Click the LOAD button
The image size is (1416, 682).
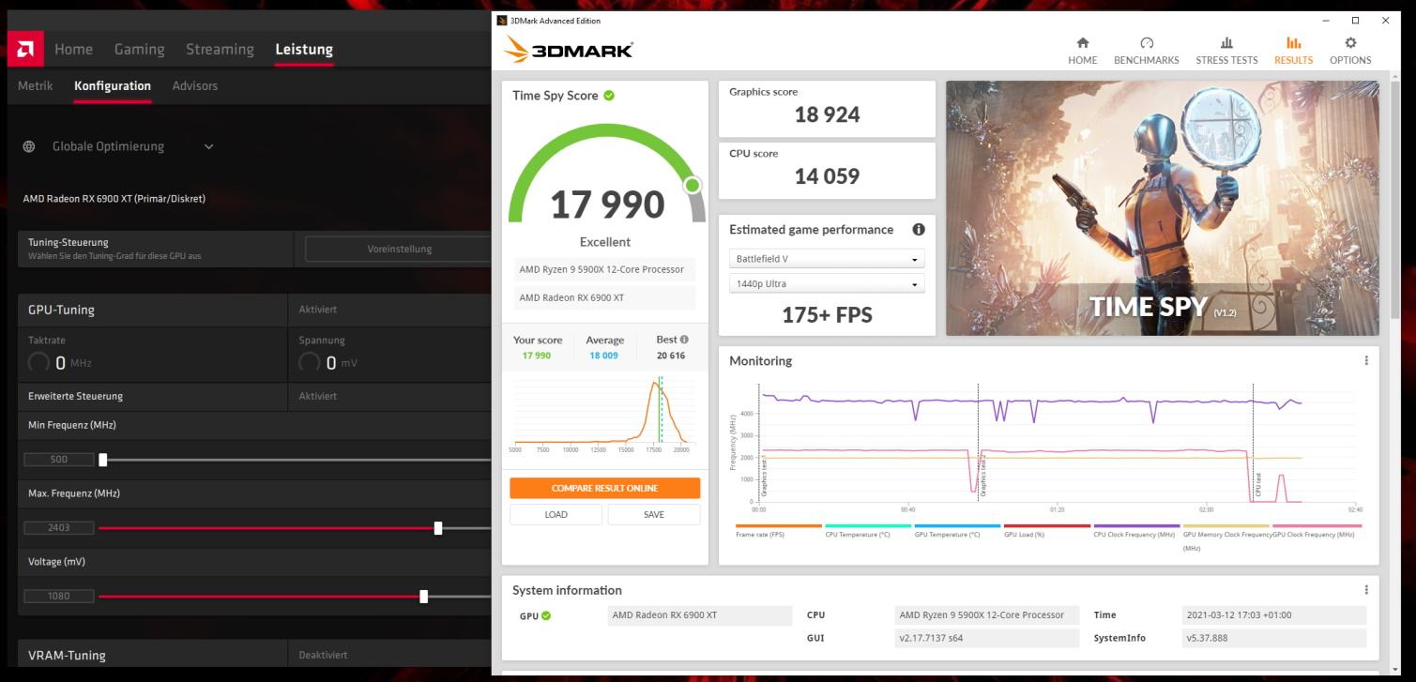click(x=556, y=514)
